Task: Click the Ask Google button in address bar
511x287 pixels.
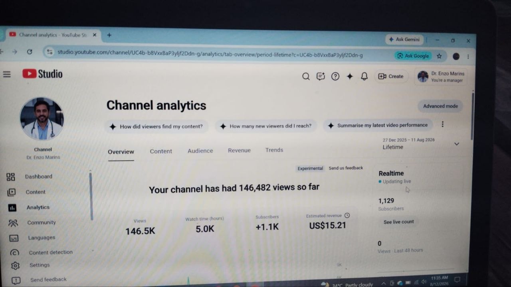Action: (x=413, y=56)
